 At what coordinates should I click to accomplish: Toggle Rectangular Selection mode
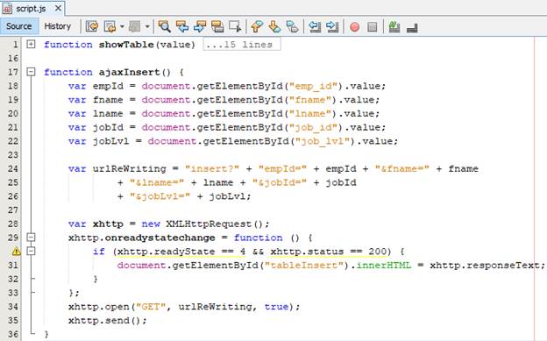click(x=235, y=26)
